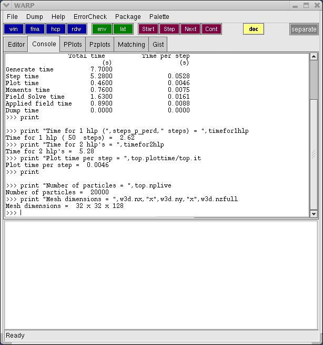
Task: Switch to the PPlots tab
Action: pyautogui.click(x=73, y=45)
